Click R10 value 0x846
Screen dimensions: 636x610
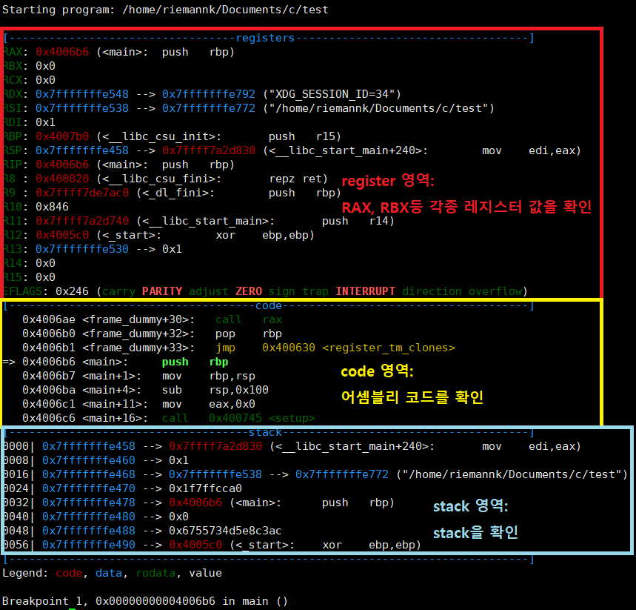52,207
